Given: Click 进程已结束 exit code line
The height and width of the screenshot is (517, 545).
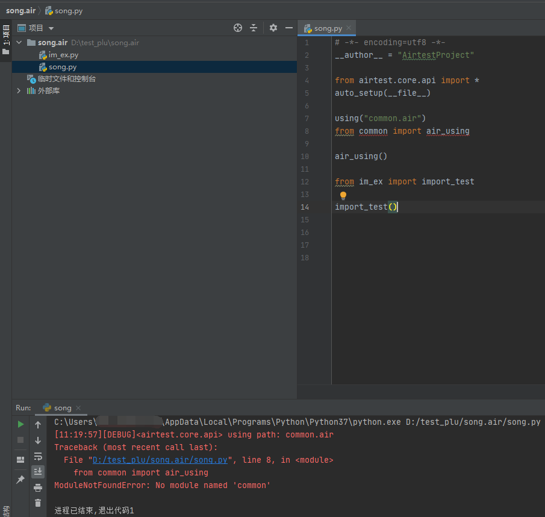Looking at the screenshot, I should tap(94, 510).
